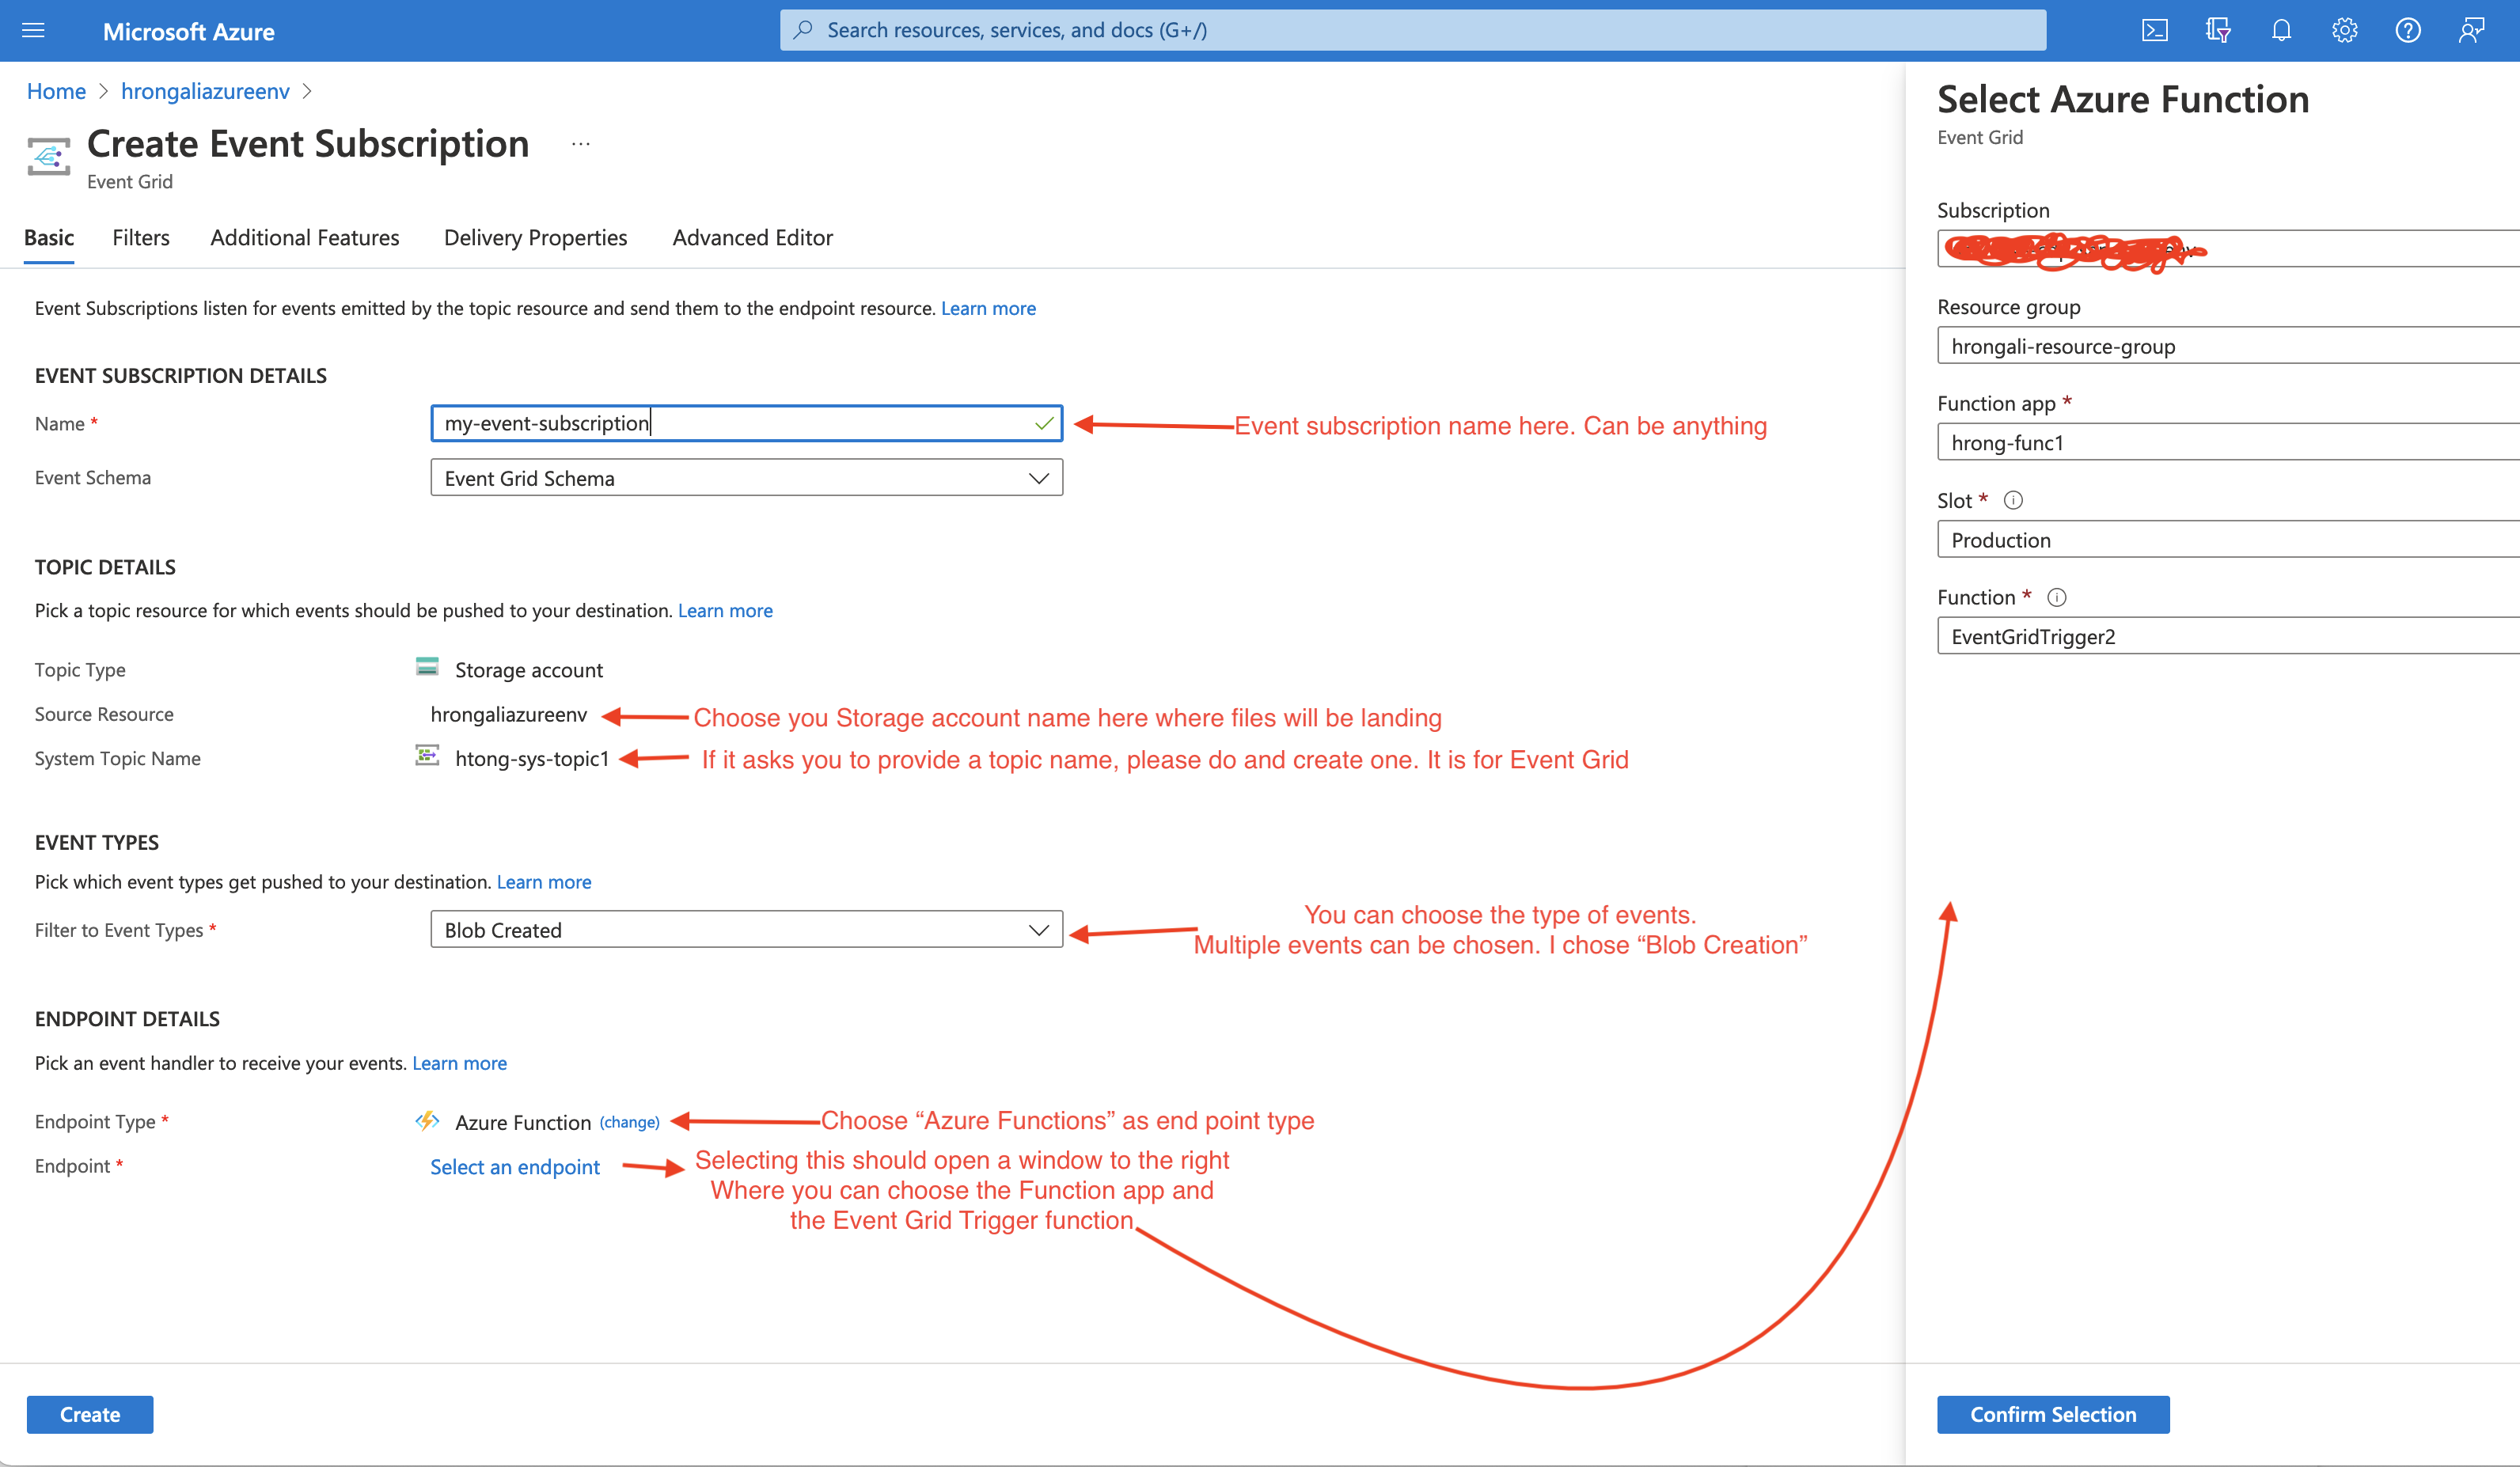The height and width of the screenshot is (1467, 2520).
Task: Open the Copilot icon in top bar
Action: coord(2218,30)
